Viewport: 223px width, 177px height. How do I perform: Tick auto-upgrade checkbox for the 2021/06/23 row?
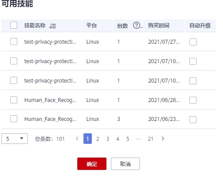(193, 120)
